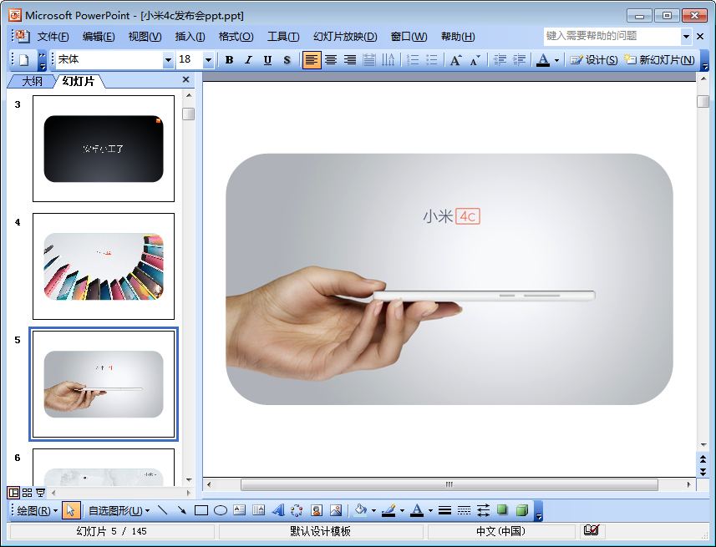Image resolution: width=716 pixels, height=547 pixels.
Task: Select the object selection arrow tool
Action: click(71, 510)
